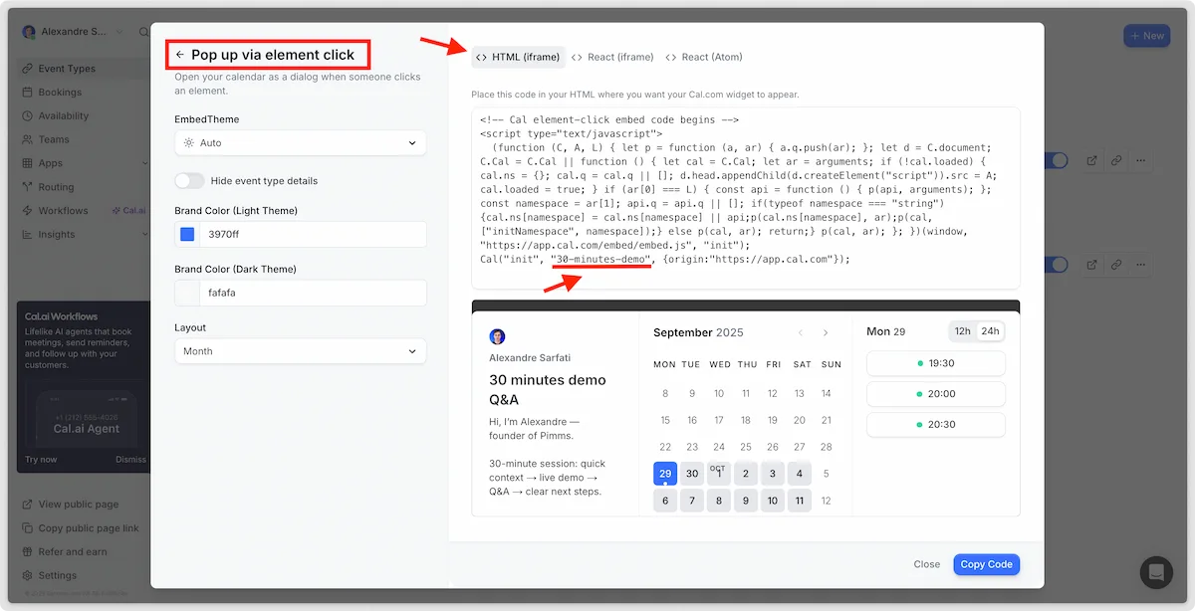Open the first event's more options menu
The height and width of the screenshot is (611, 1195).
tap(1141, 159)
